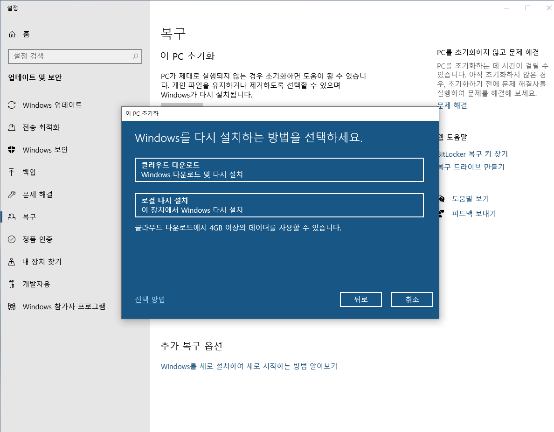Choose 로컬 다시 설치 option
The width and height of the screenshot is (554, 432).
279,205
